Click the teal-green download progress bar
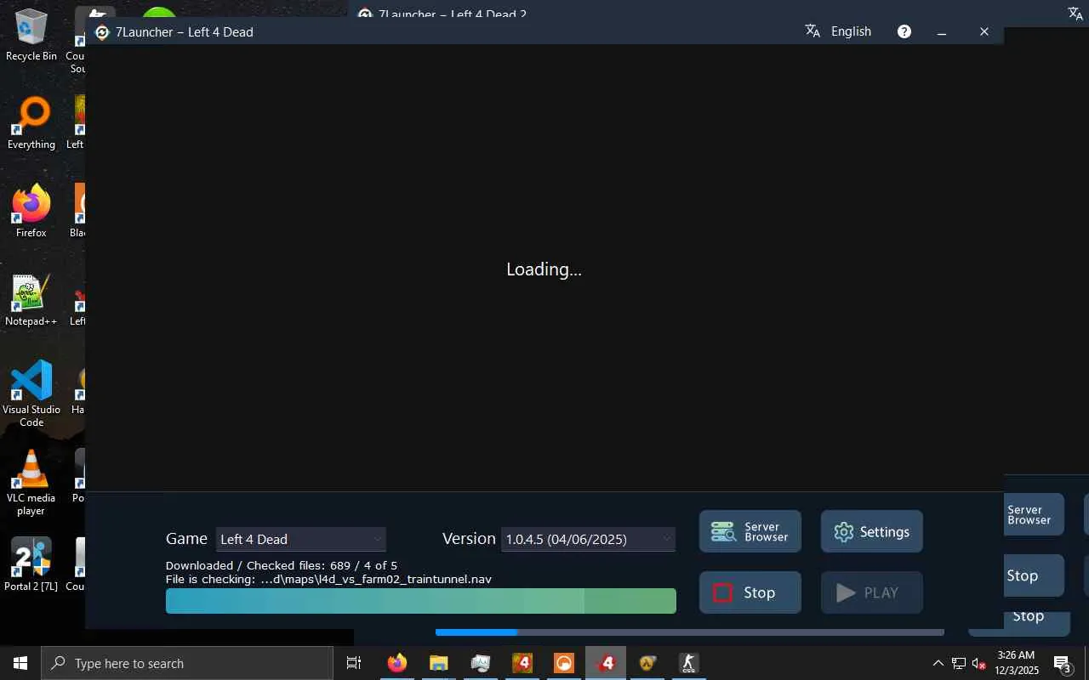The image size is (1089, 680). [421, 601]
